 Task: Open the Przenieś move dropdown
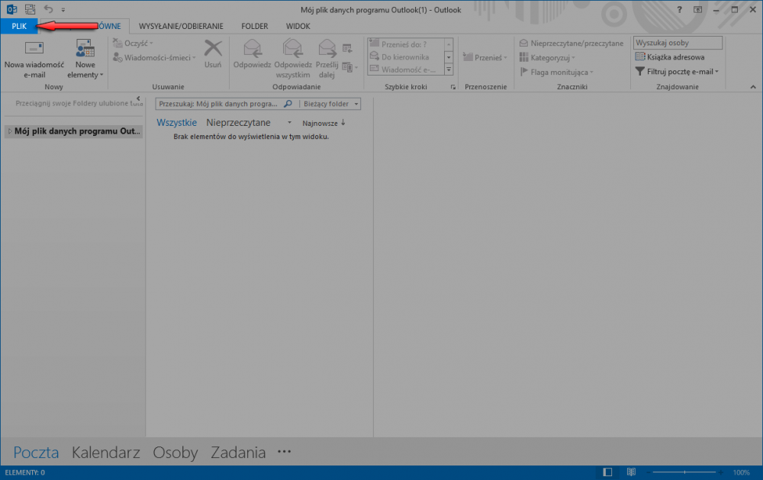point(485,57)
